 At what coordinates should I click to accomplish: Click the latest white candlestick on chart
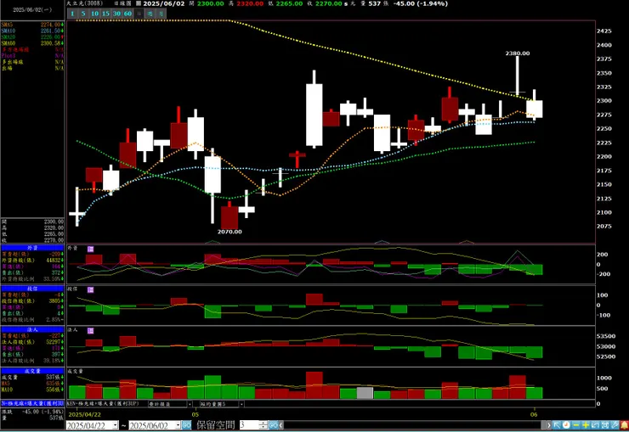(x=535, y=109)
